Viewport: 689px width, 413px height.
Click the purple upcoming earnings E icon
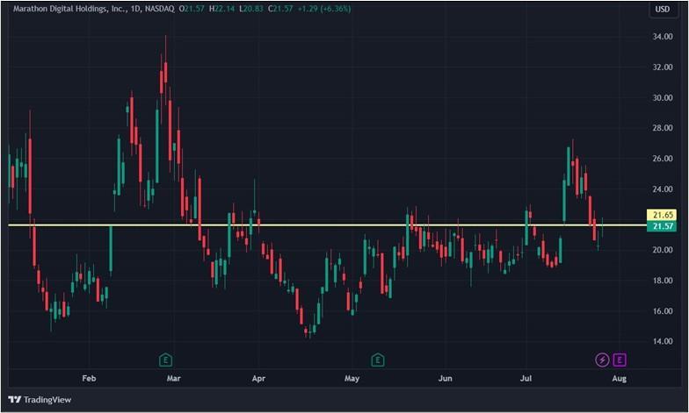(x=619, y=360)
